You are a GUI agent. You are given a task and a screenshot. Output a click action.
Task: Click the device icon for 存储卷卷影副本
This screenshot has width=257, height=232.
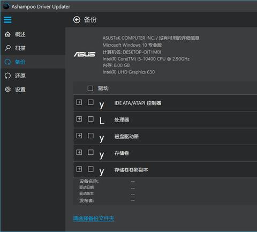102,171
